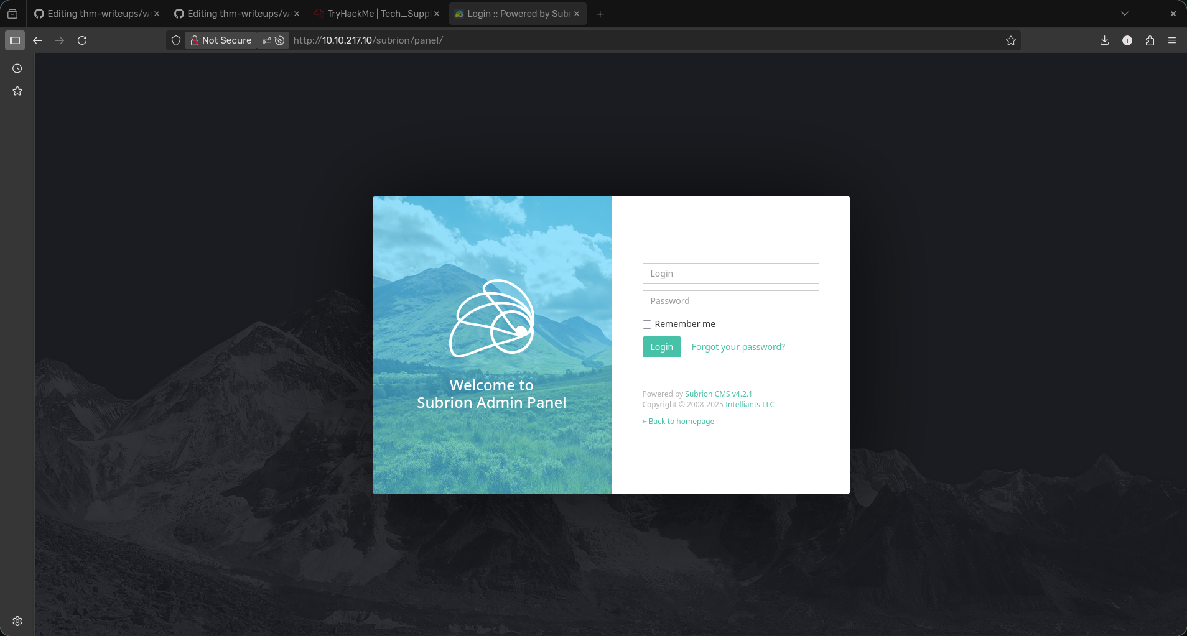Click the green Login button

[x=662, y=347]
